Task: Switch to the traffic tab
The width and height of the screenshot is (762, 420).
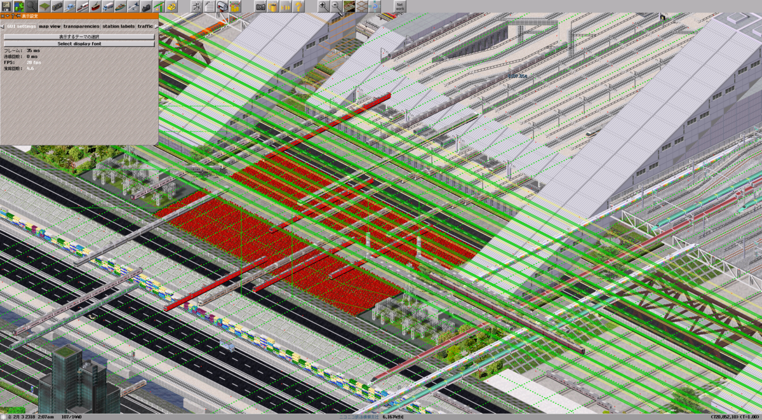Action: (145, 26)
